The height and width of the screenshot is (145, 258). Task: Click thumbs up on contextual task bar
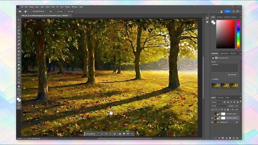[120, 134]
